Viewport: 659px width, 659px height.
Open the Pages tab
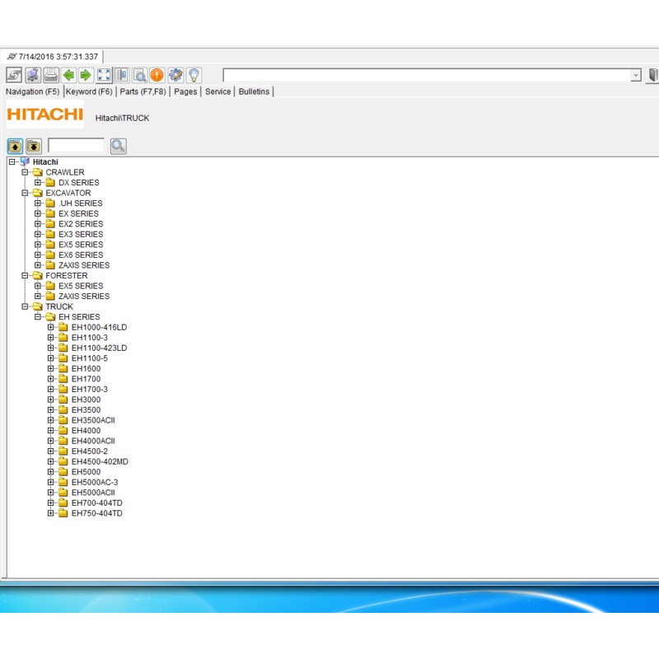coord(185,91)
